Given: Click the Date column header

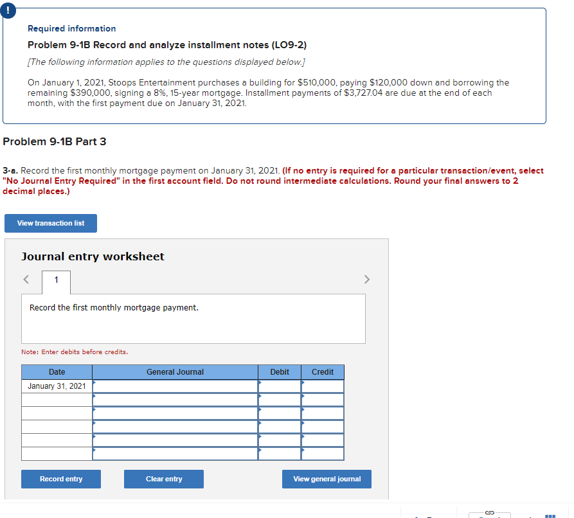Looking at the screenshot, I should [57, 372].
